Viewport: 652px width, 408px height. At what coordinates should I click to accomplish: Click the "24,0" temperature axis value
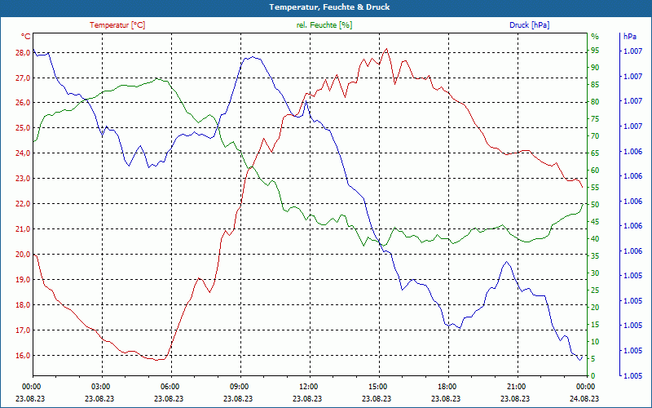[x=23, y=153]
